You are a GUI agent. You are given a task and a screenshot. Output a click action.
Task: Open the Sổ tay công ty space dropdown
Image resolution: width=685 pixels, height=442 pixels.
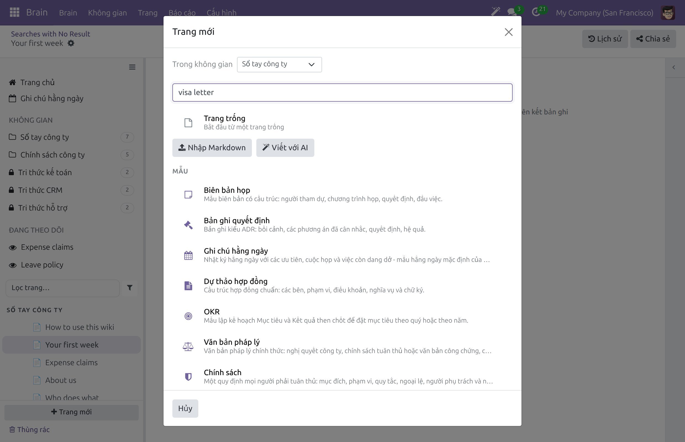pyautogui.click(x=279, y=64)
